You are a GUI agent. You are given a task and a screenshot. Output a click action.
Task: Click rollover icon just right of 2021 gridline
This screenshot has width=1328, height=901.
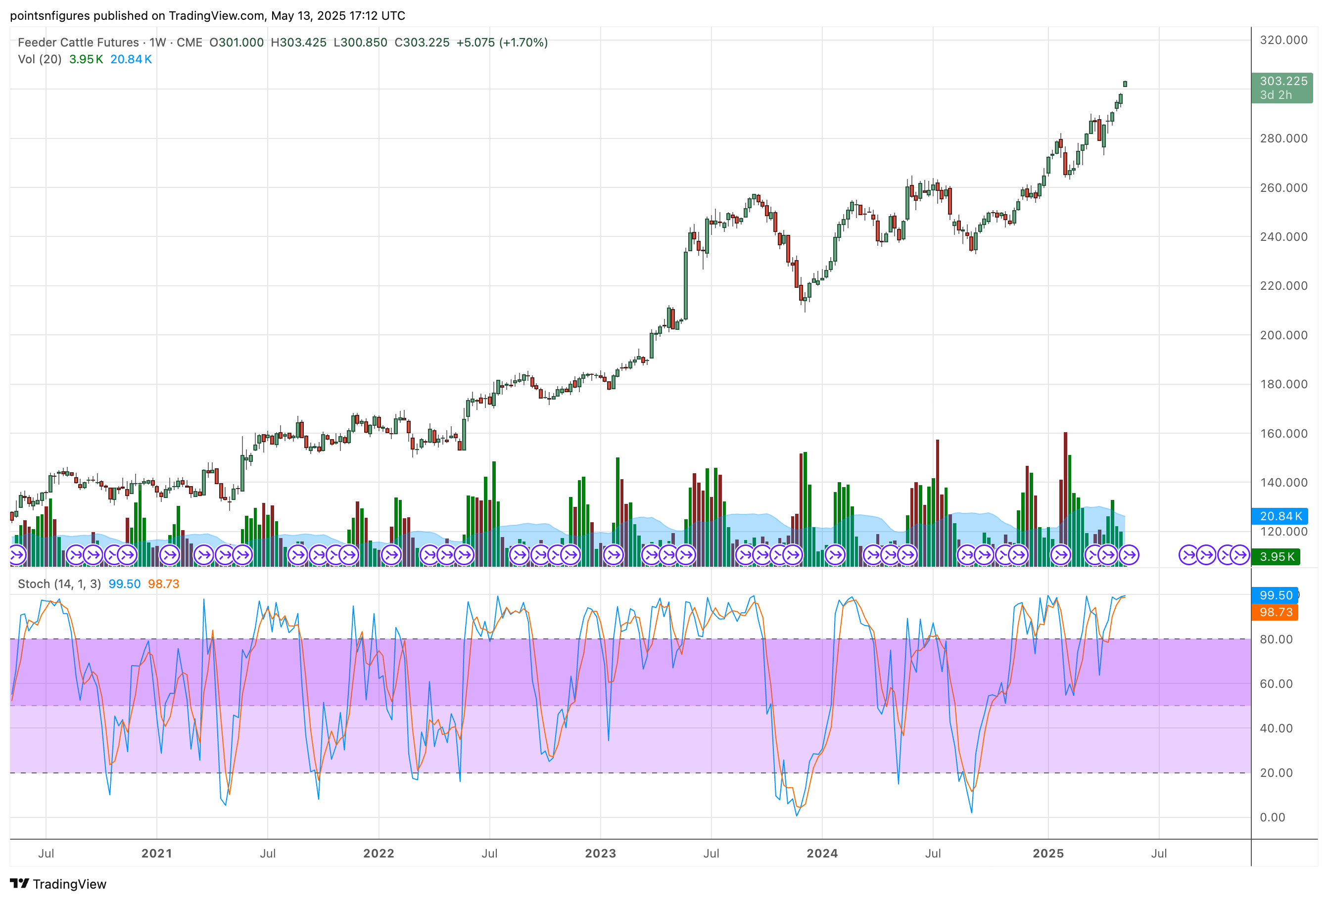click(x=170, y=554)
